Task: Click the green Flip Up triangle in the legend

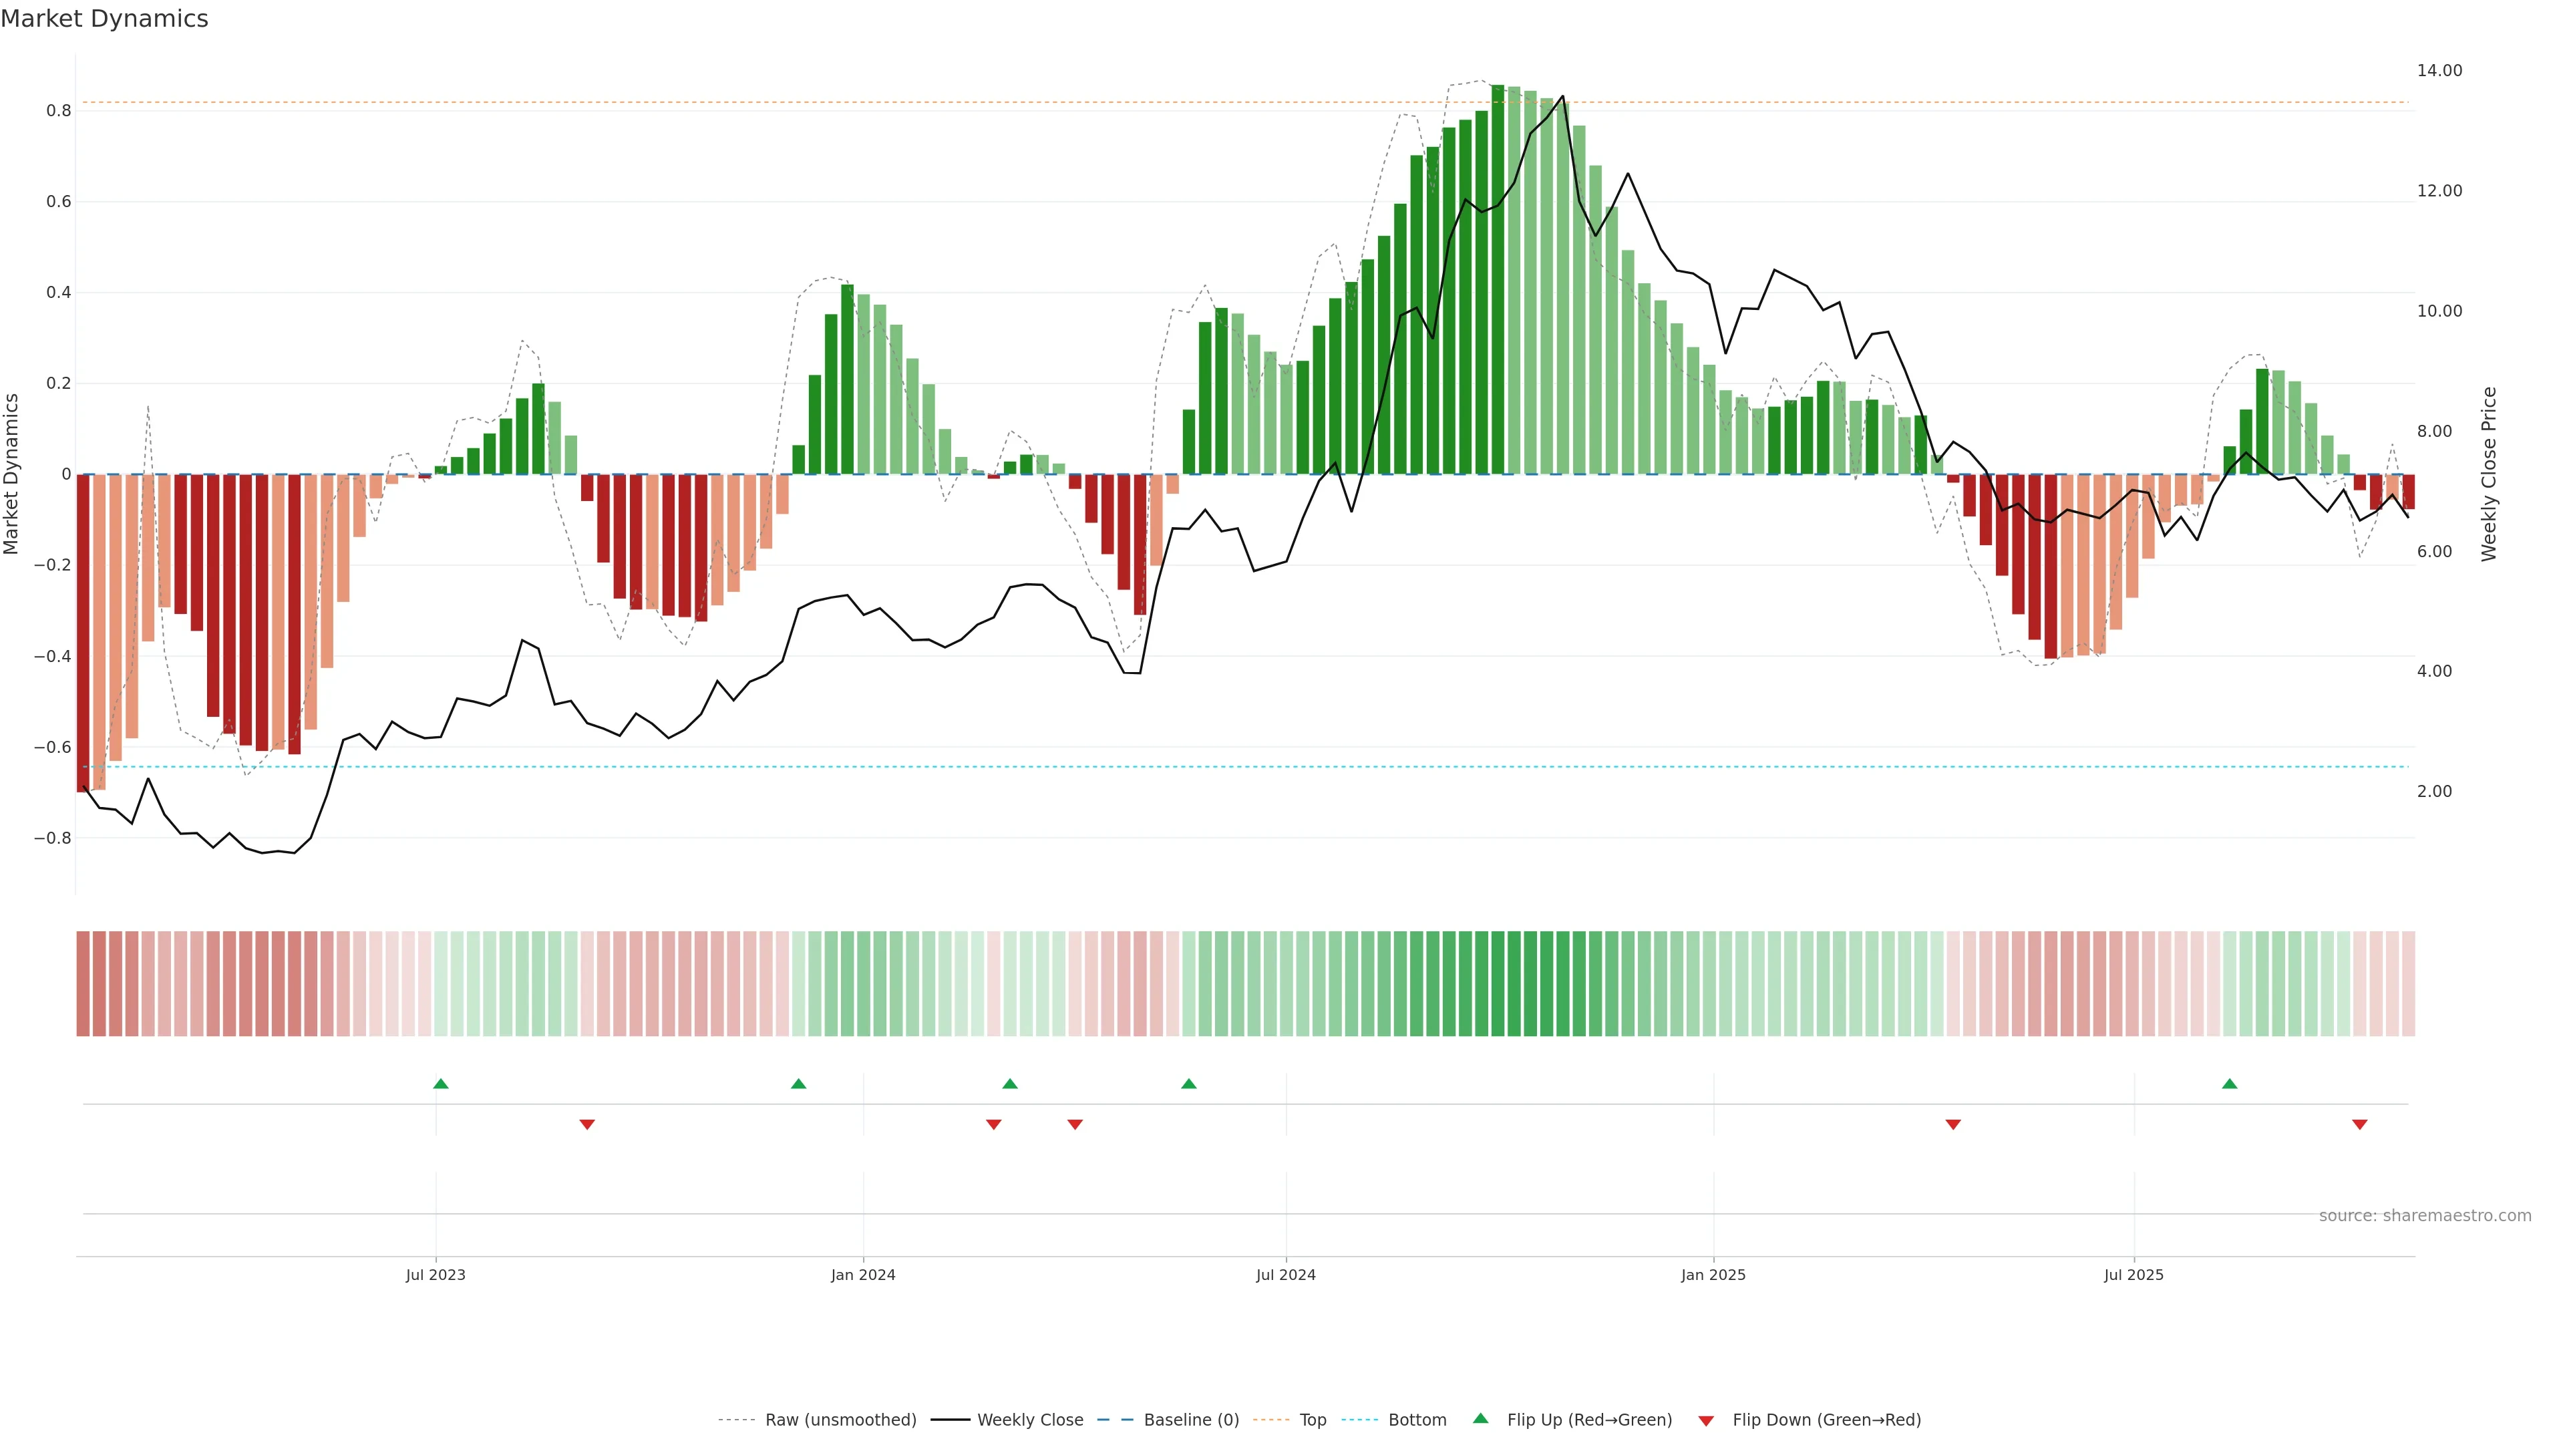Action: click(1481, 1418)
